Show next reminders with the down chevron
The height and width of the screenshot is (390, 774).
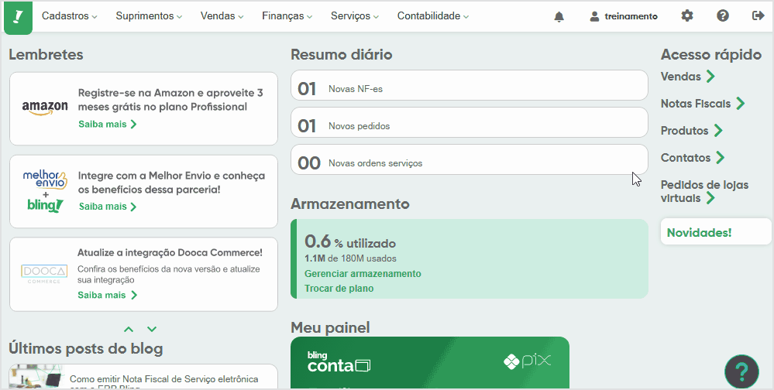coord(152,329)
